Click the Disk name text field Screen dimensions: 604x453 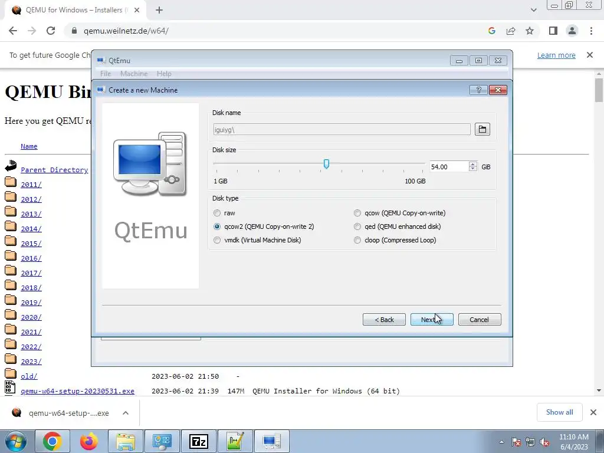coord(342,129)
